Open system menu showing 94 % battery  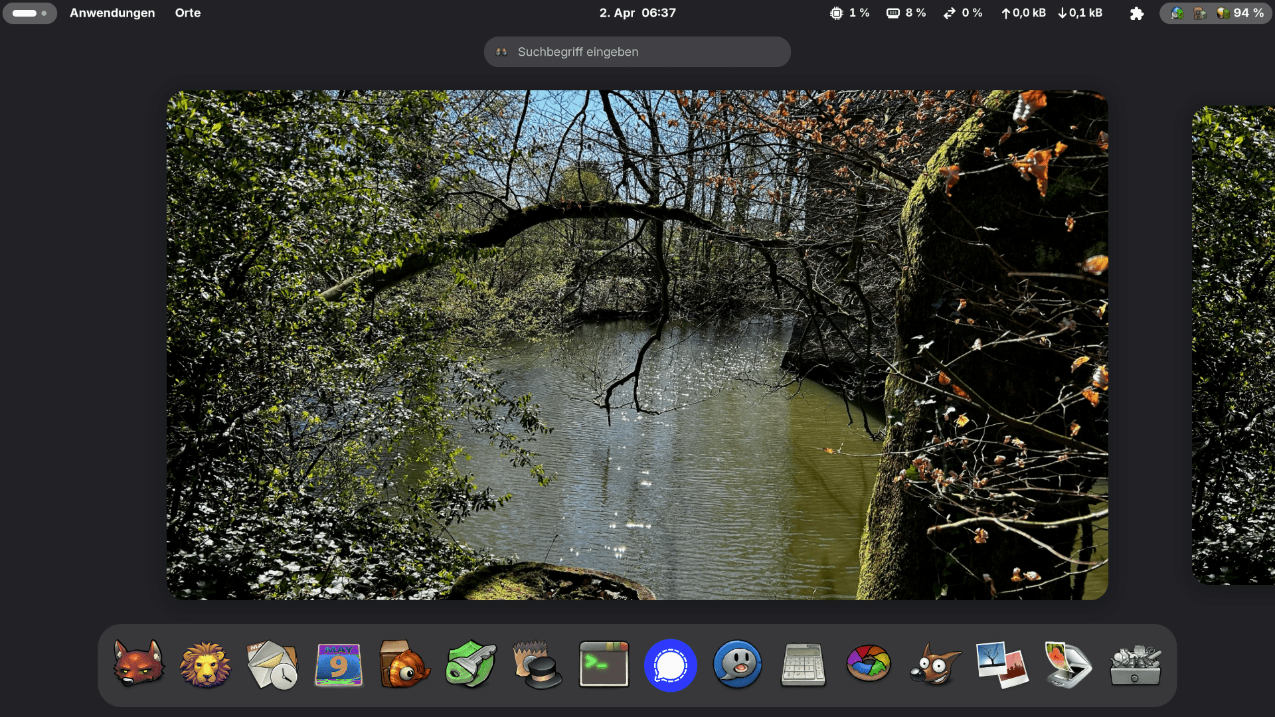[1215, 13]
